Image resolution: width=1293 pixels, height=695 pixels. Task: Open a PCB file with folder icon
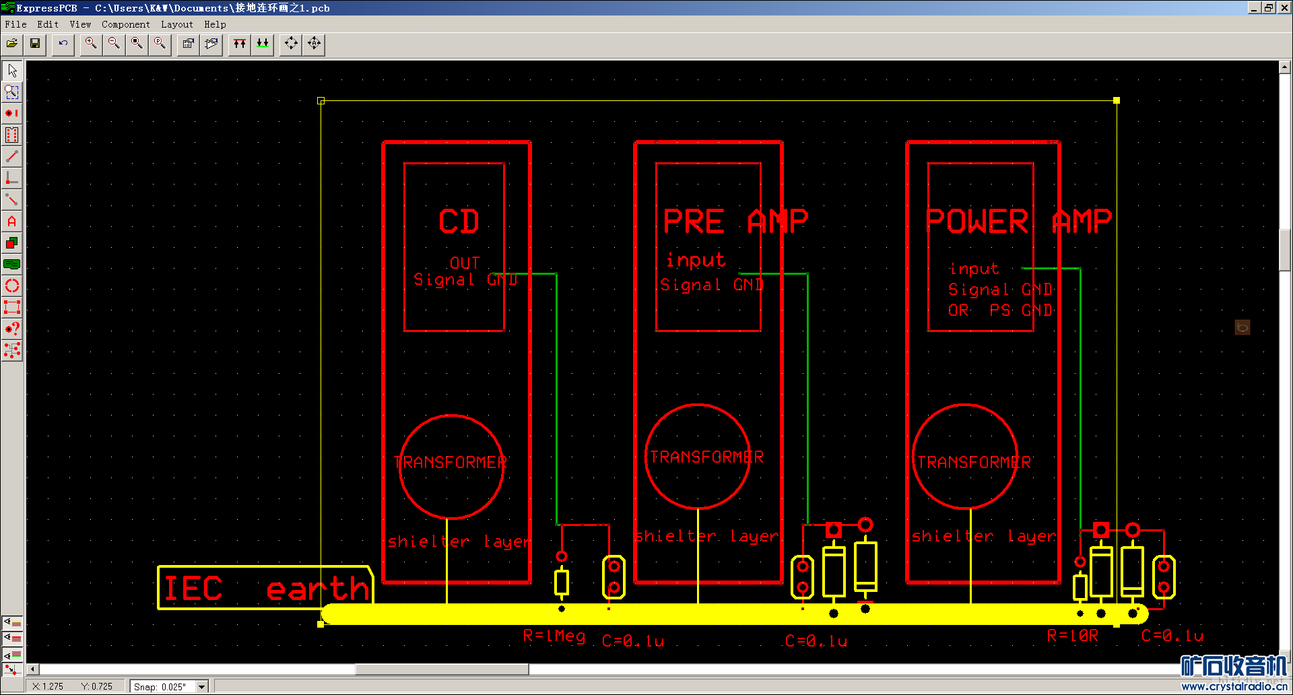[x=12, y=44]
